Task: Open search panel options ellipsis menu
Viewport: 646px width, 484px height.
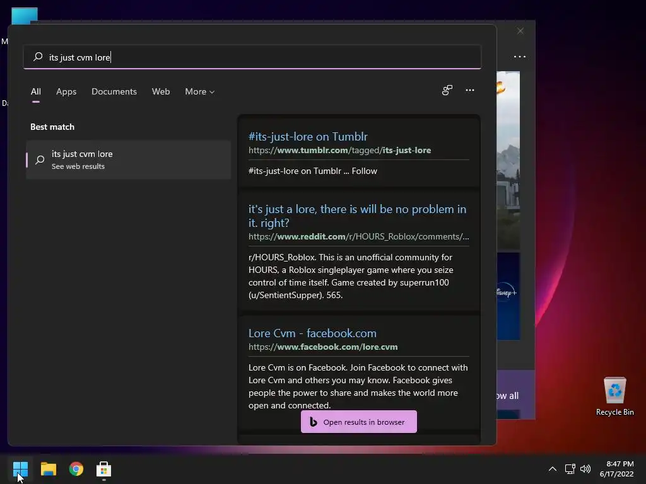Action: [x=469, y=90]
